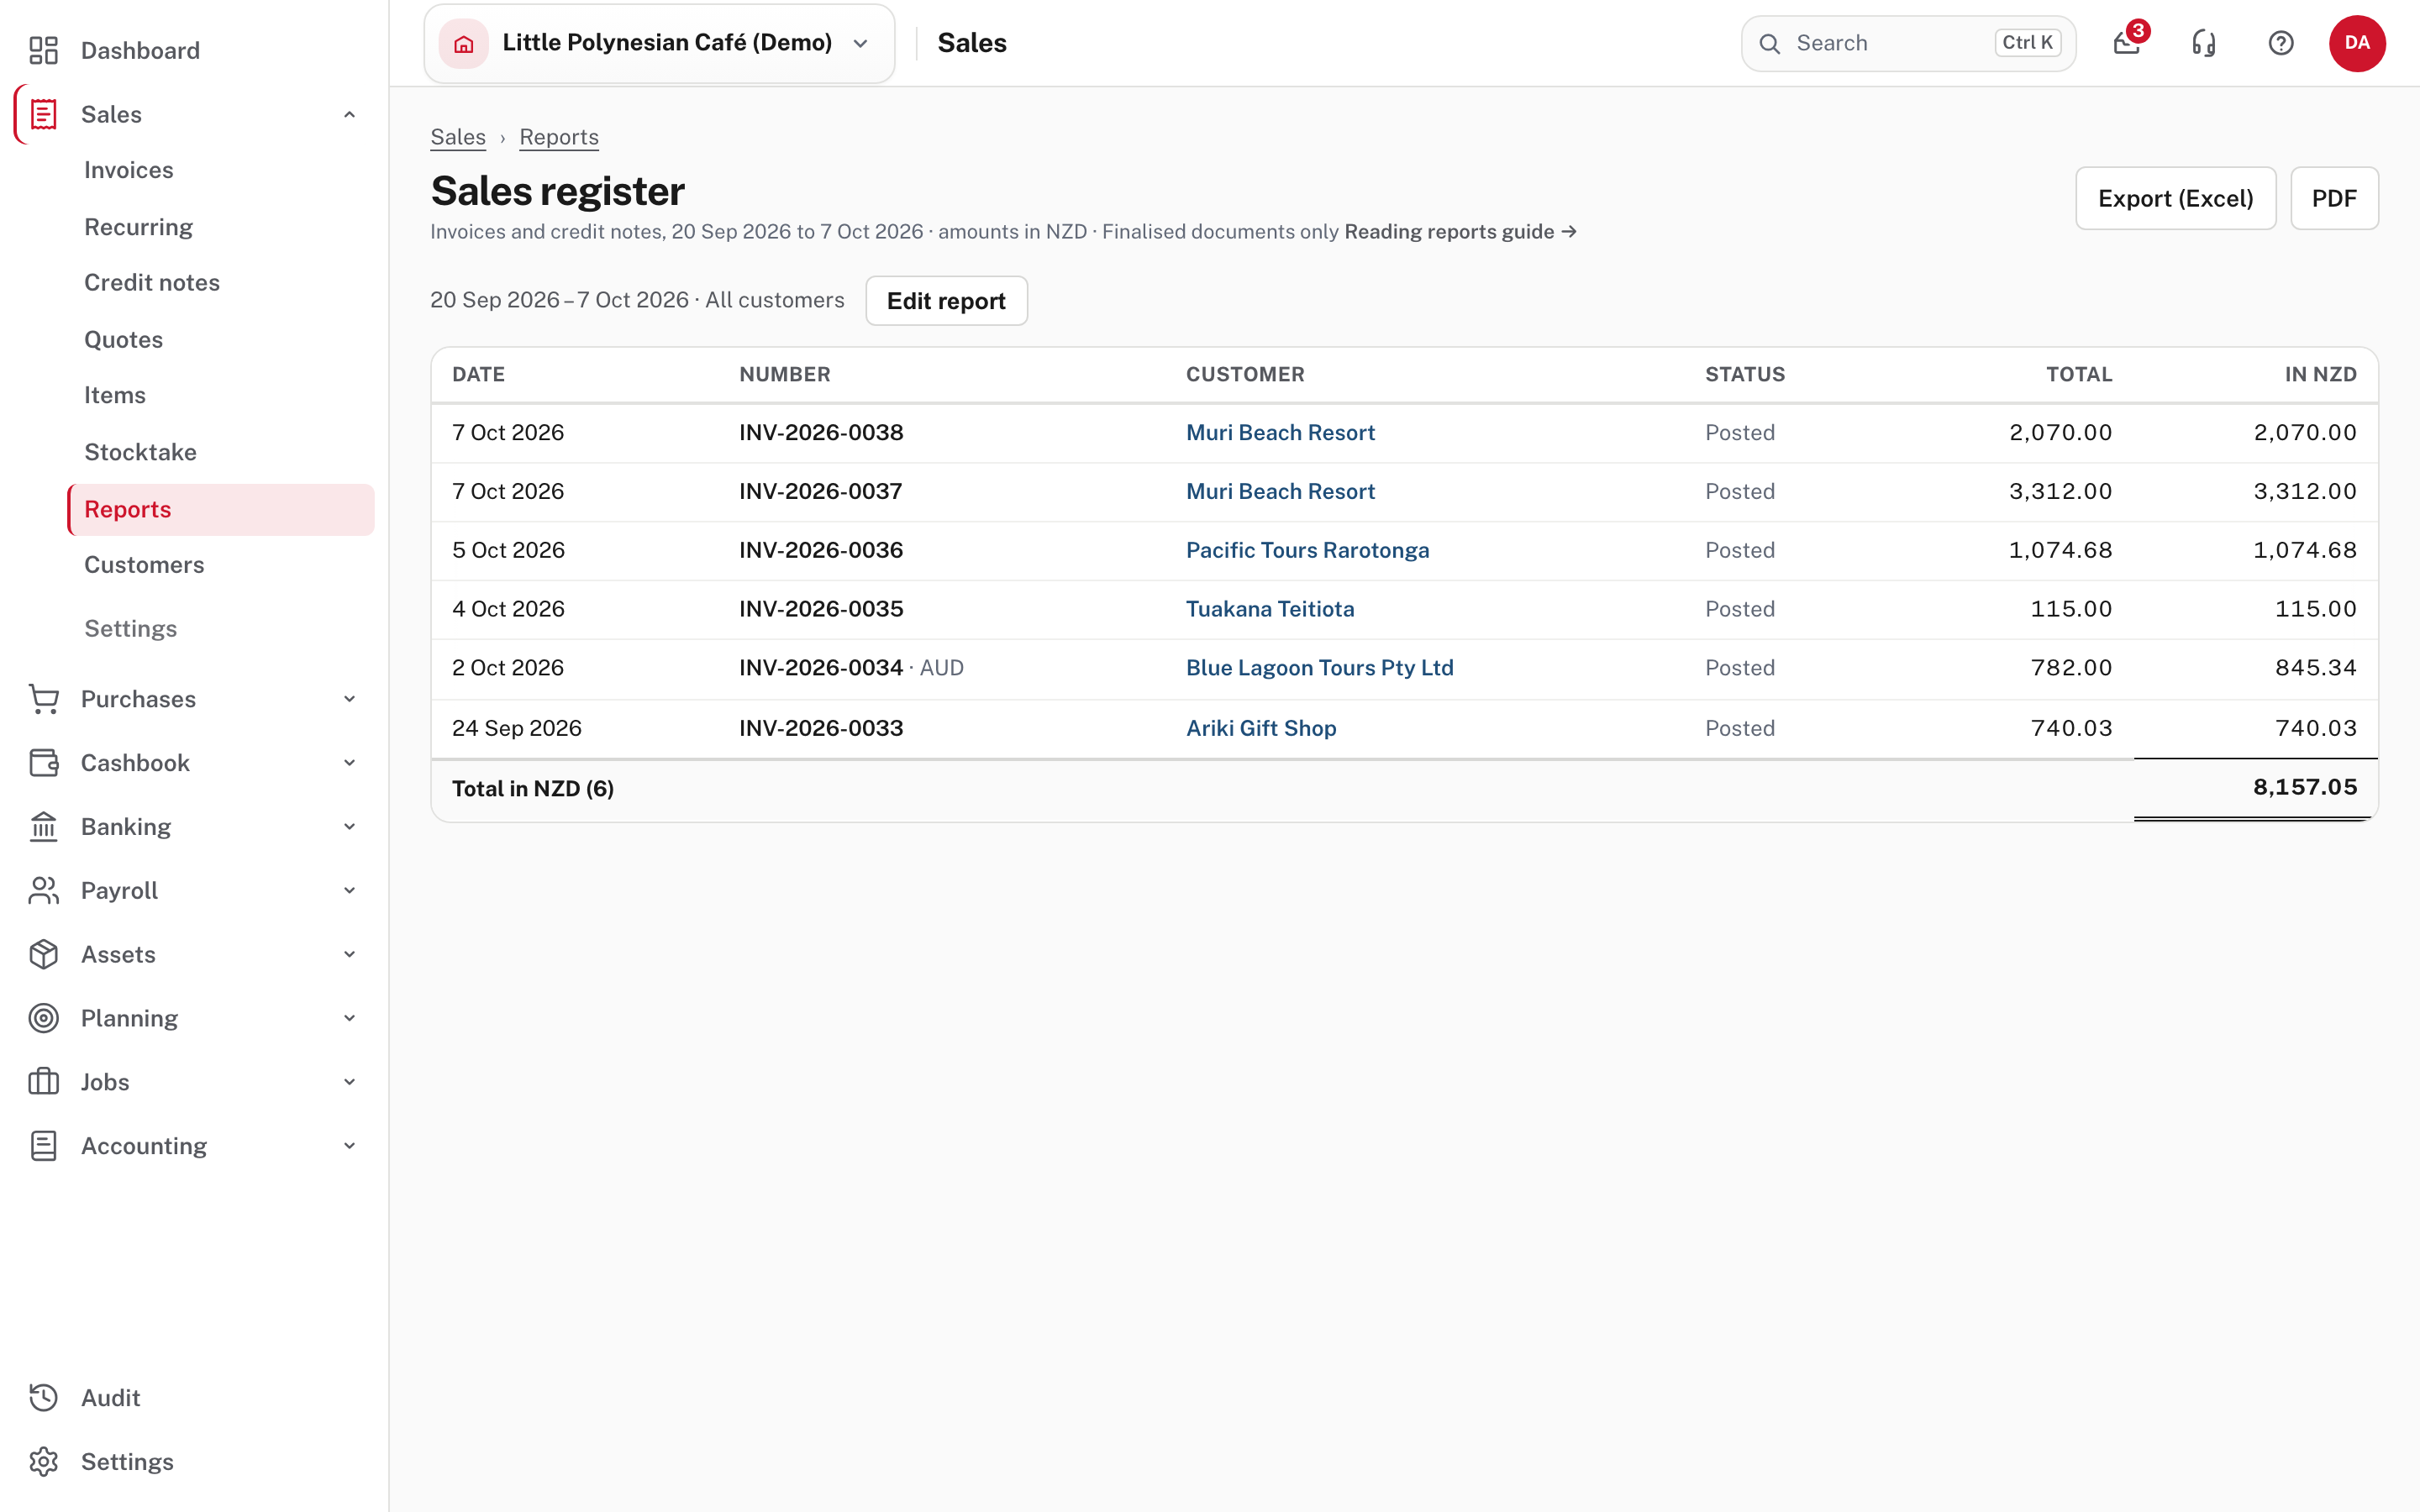Click the IN NZD column header

[x=2320, y=374]
